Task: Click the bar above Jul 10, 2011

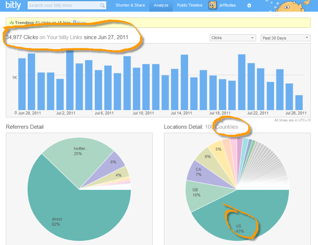Action: click(x=136, y=89)
